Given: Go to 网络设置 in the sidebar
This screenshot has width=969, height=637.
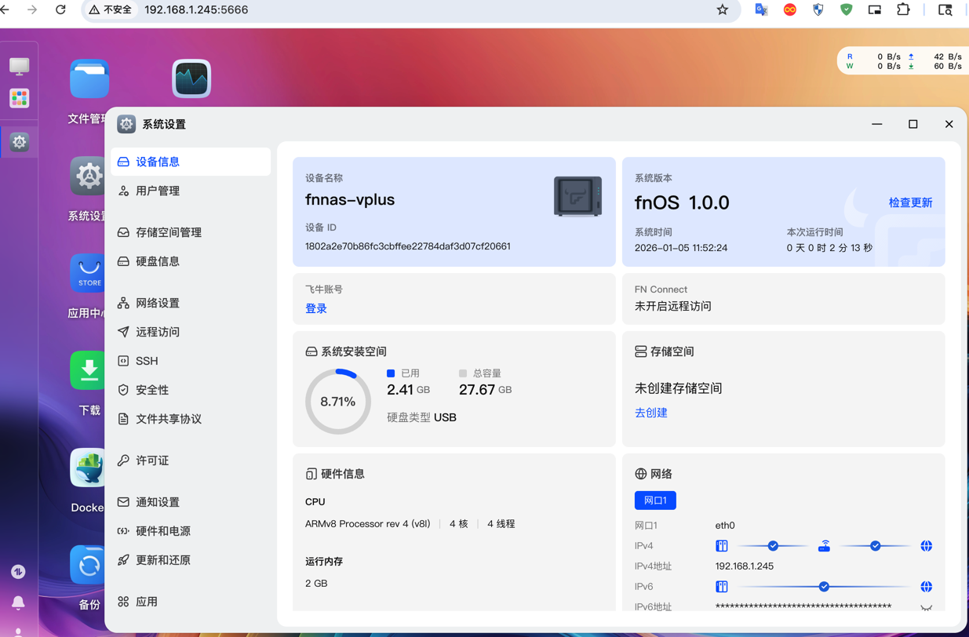Looking at the screenshot, I should click(158, 303).
